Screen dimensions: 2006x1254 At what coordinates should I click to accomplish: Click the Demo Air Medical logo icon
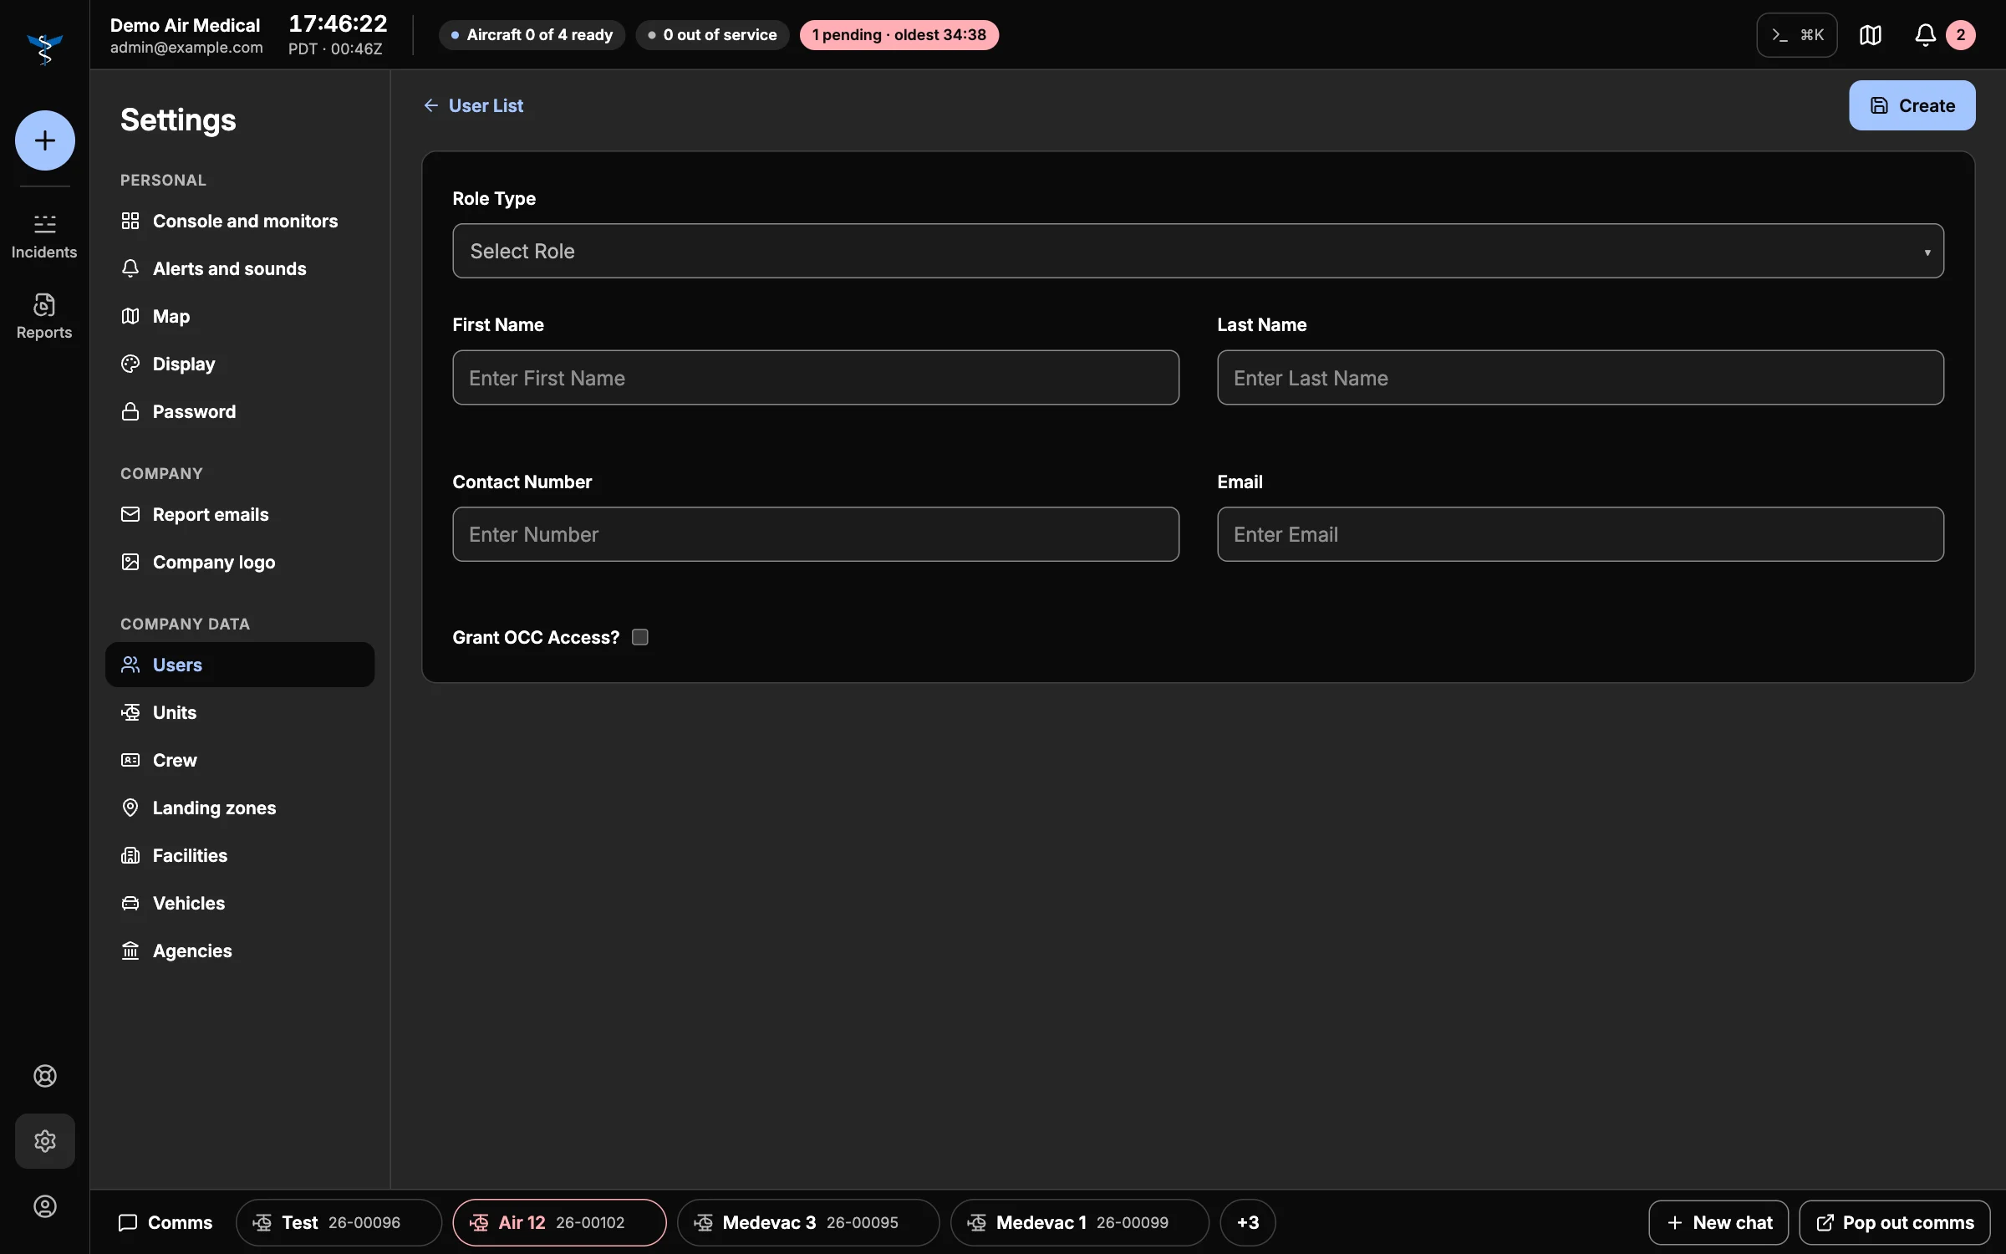pos(44,48)
